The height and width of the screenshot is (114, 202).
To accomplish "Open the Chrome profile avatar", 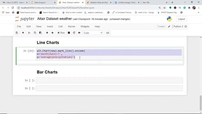I will 194,8.
